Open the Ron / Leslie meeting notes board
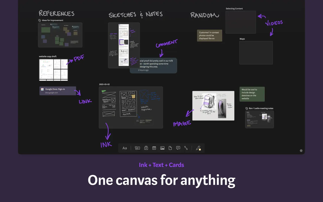 click(x=259, y=119)
